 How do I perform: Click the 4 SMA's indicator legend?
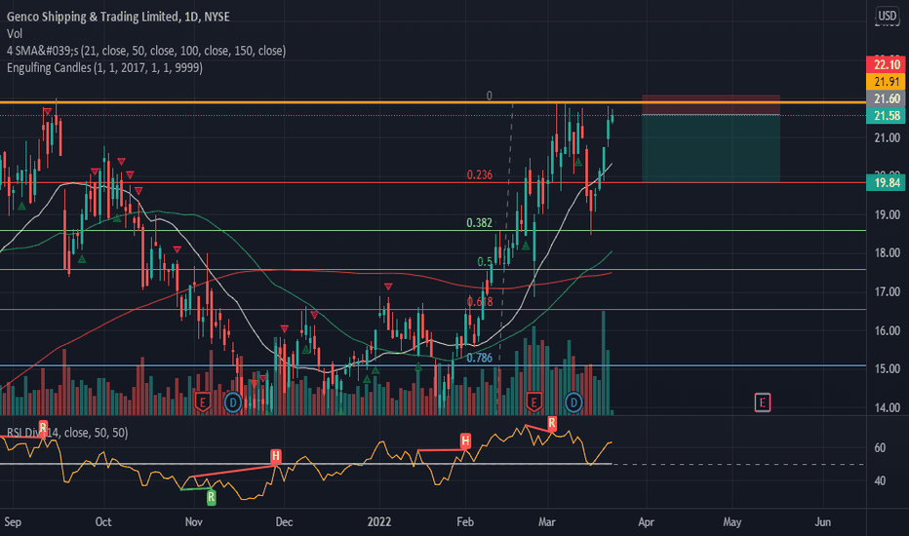coord(146,51)
